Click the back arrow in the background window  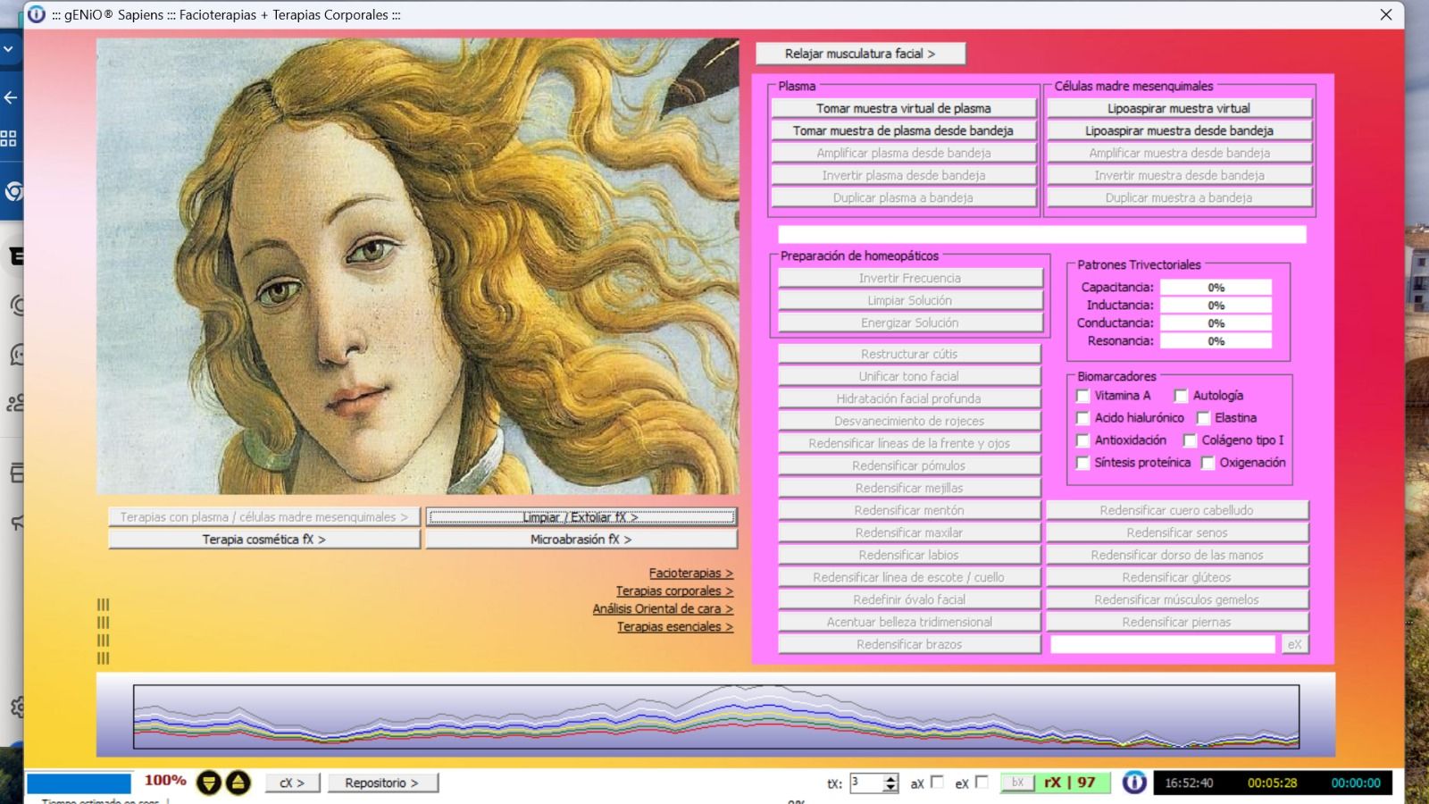tap(11, 97)
